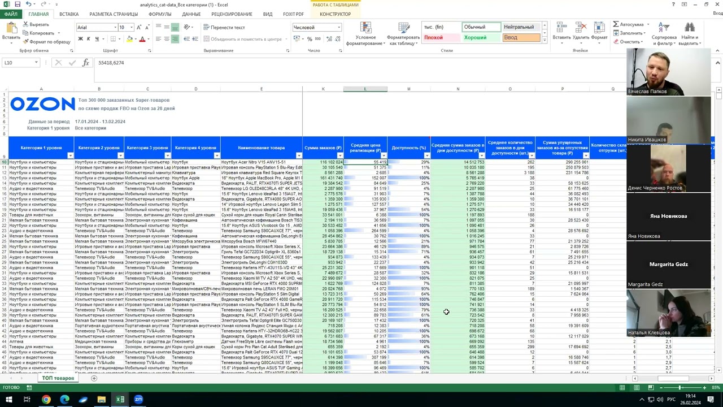Pick fill color with the paint bucket
This screenshot has width=723, height=407.
129,39
